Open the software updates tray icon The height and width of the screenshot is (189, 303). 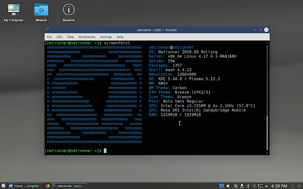coord(236,186)
